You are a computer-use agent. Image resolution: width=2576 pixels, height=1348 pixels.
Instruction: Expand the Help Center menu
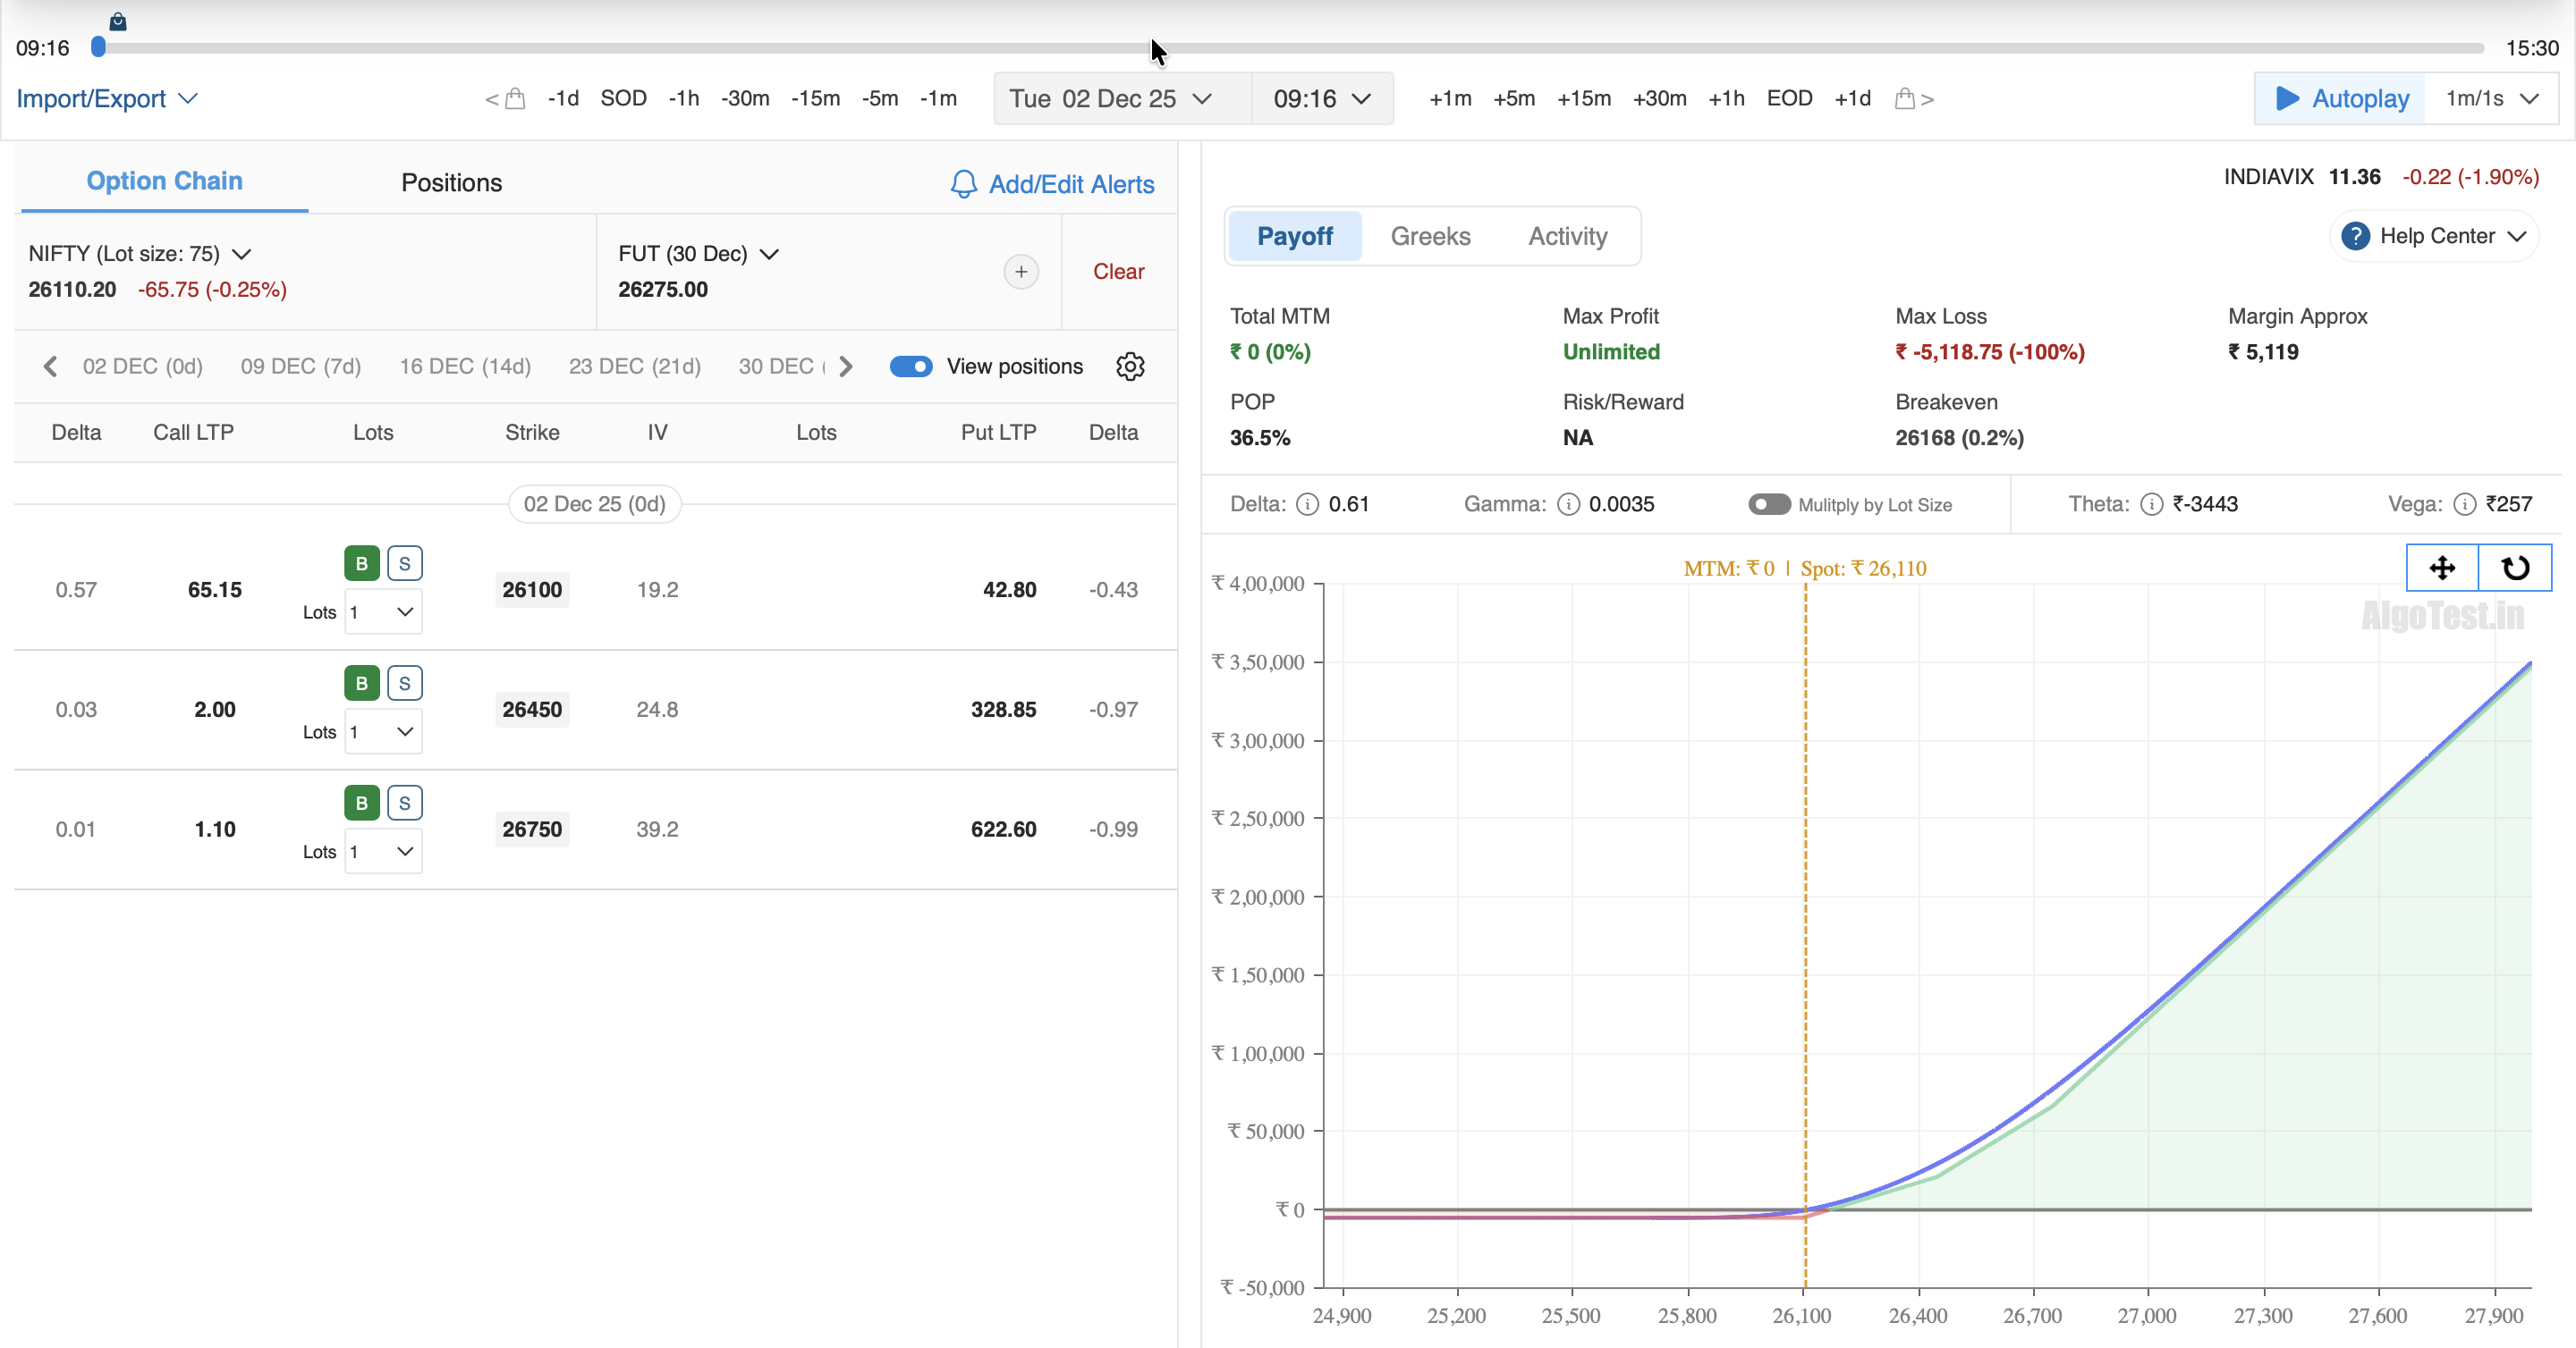(x=2436, y=237)
